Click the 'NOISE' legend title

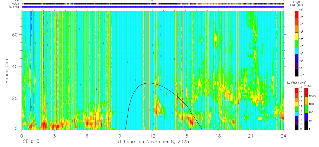click(x=307, y=86)
